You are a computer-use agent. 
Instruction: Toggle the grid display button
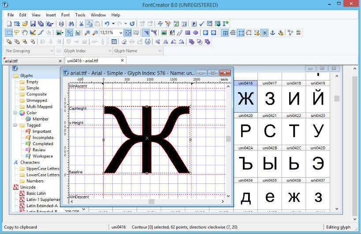click(225, 33)
